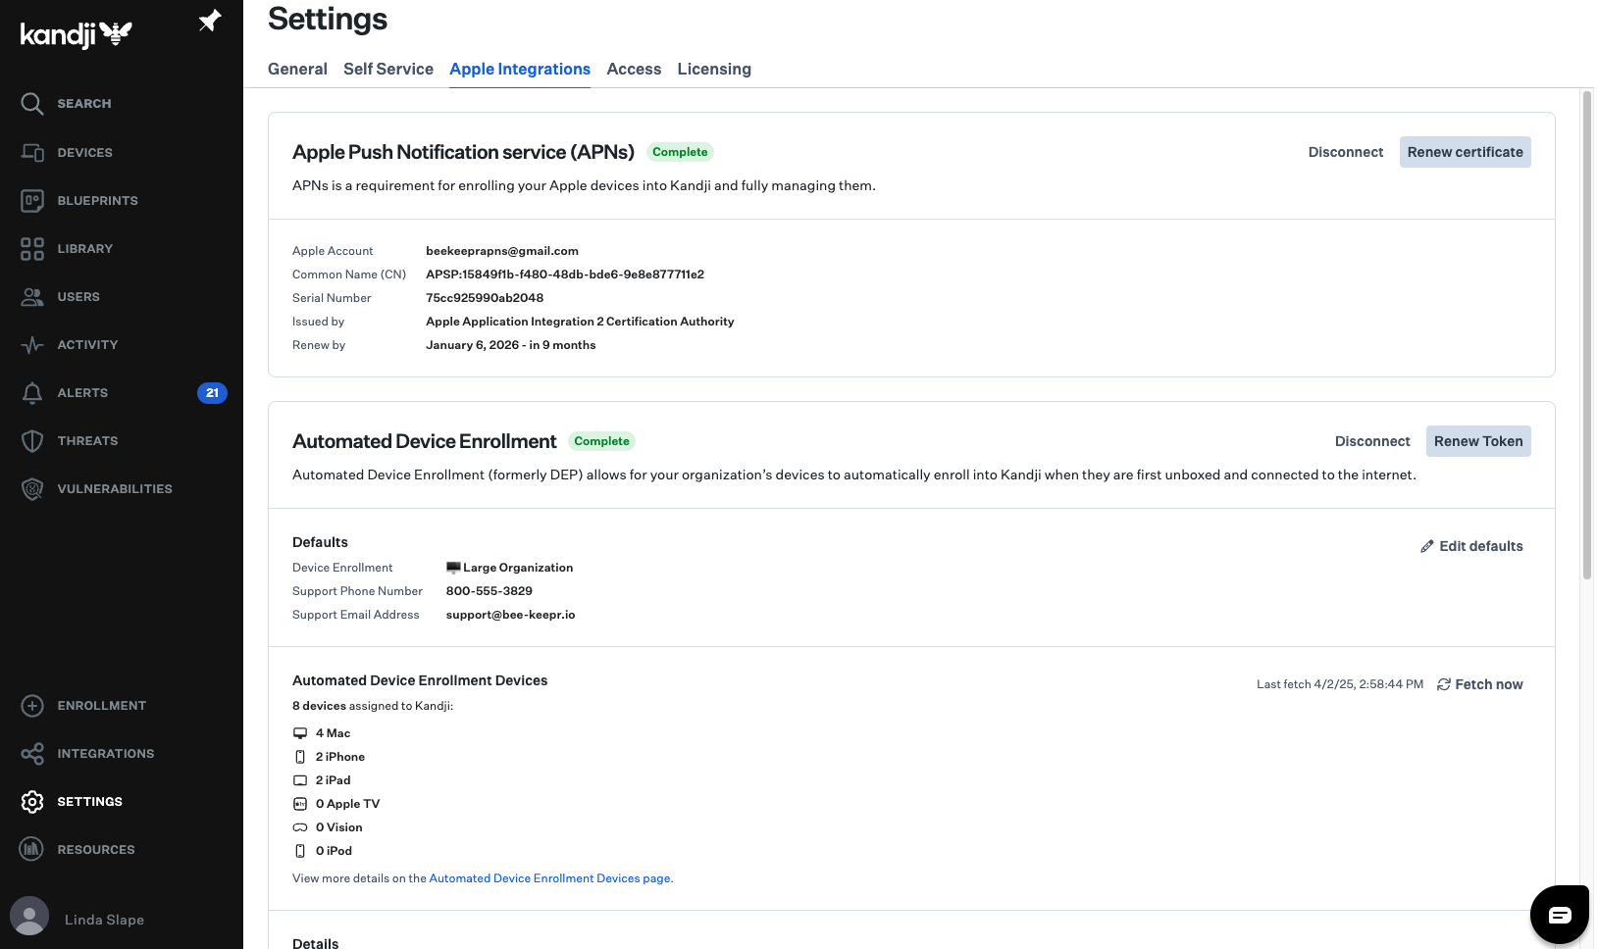Click serial number 75cc925990ab2048
The height and width of the screenshot is (949, 1597).
pyautogui.click(x=485, y=298)
